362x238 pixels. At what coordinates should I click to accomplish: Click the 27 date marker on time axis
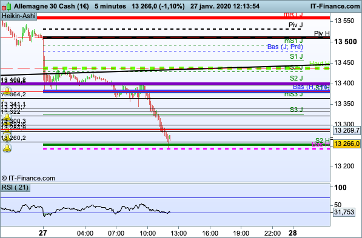[43, 233]
